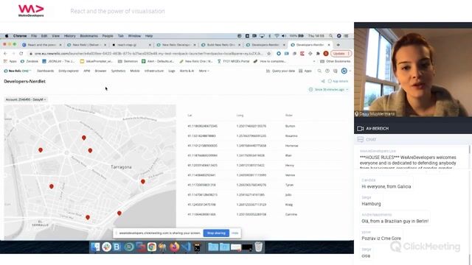Open the View menu
The height and width of the screenshot is (265, 472).
56,36
